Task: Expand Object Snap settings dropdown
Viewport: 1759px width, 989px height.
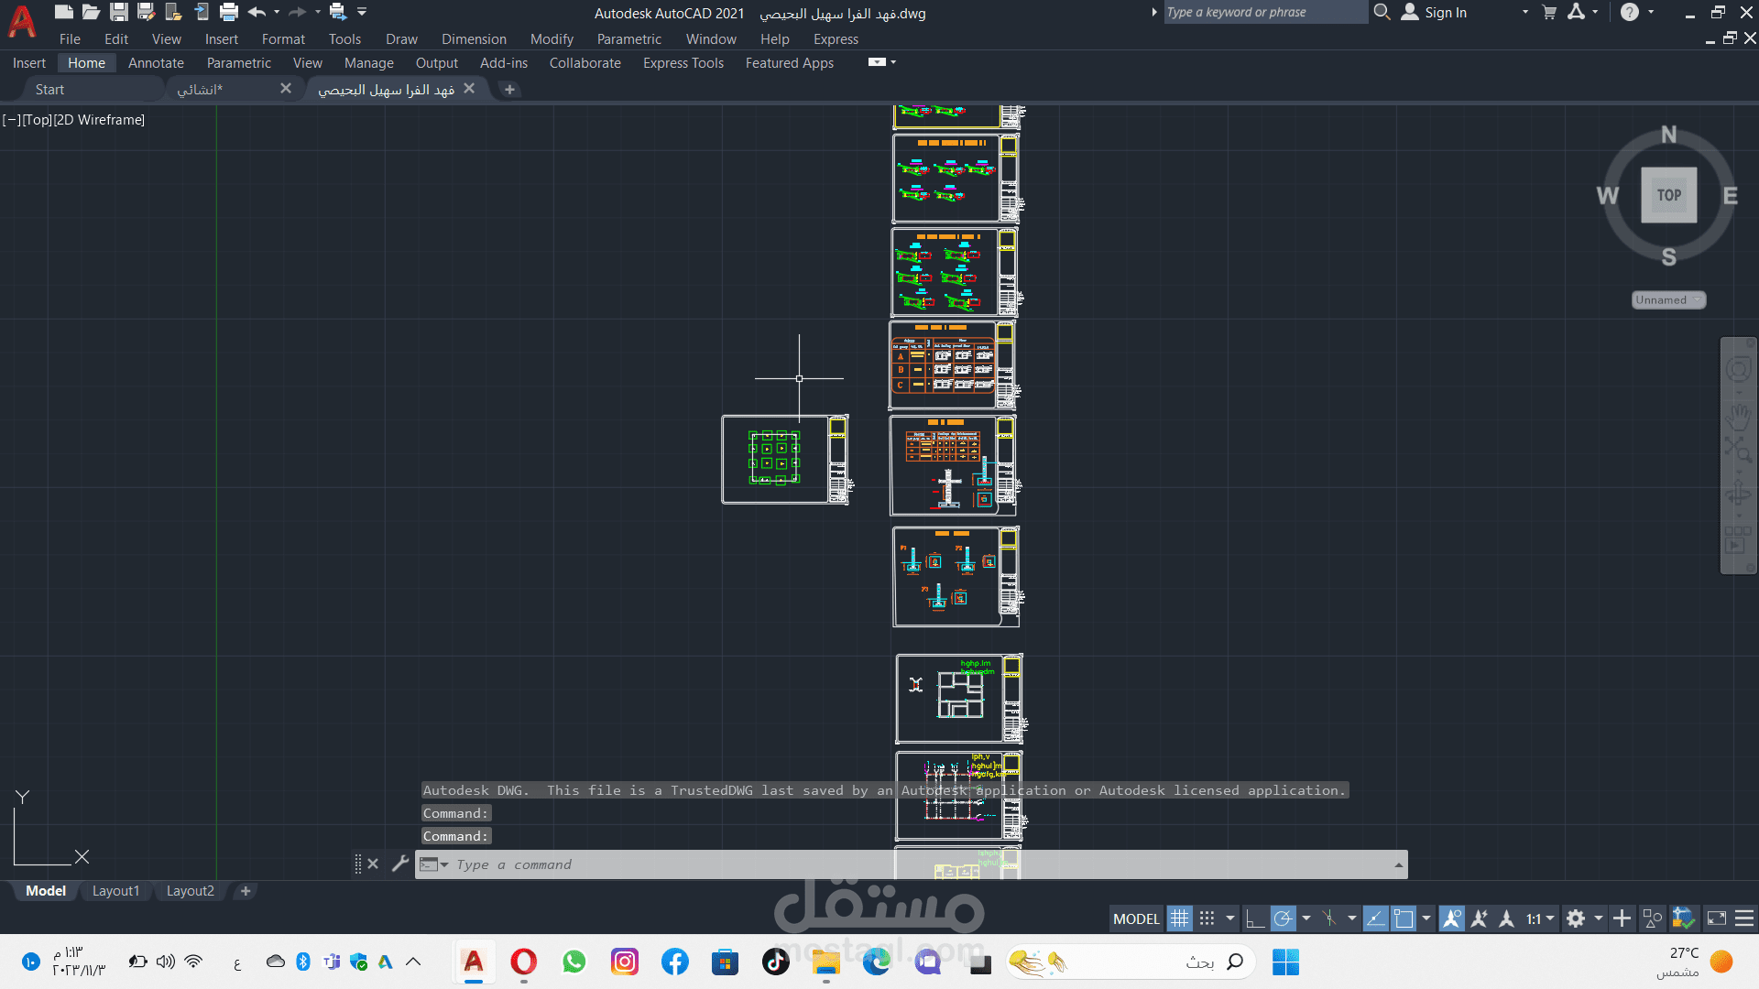Action: (1426, 918)
